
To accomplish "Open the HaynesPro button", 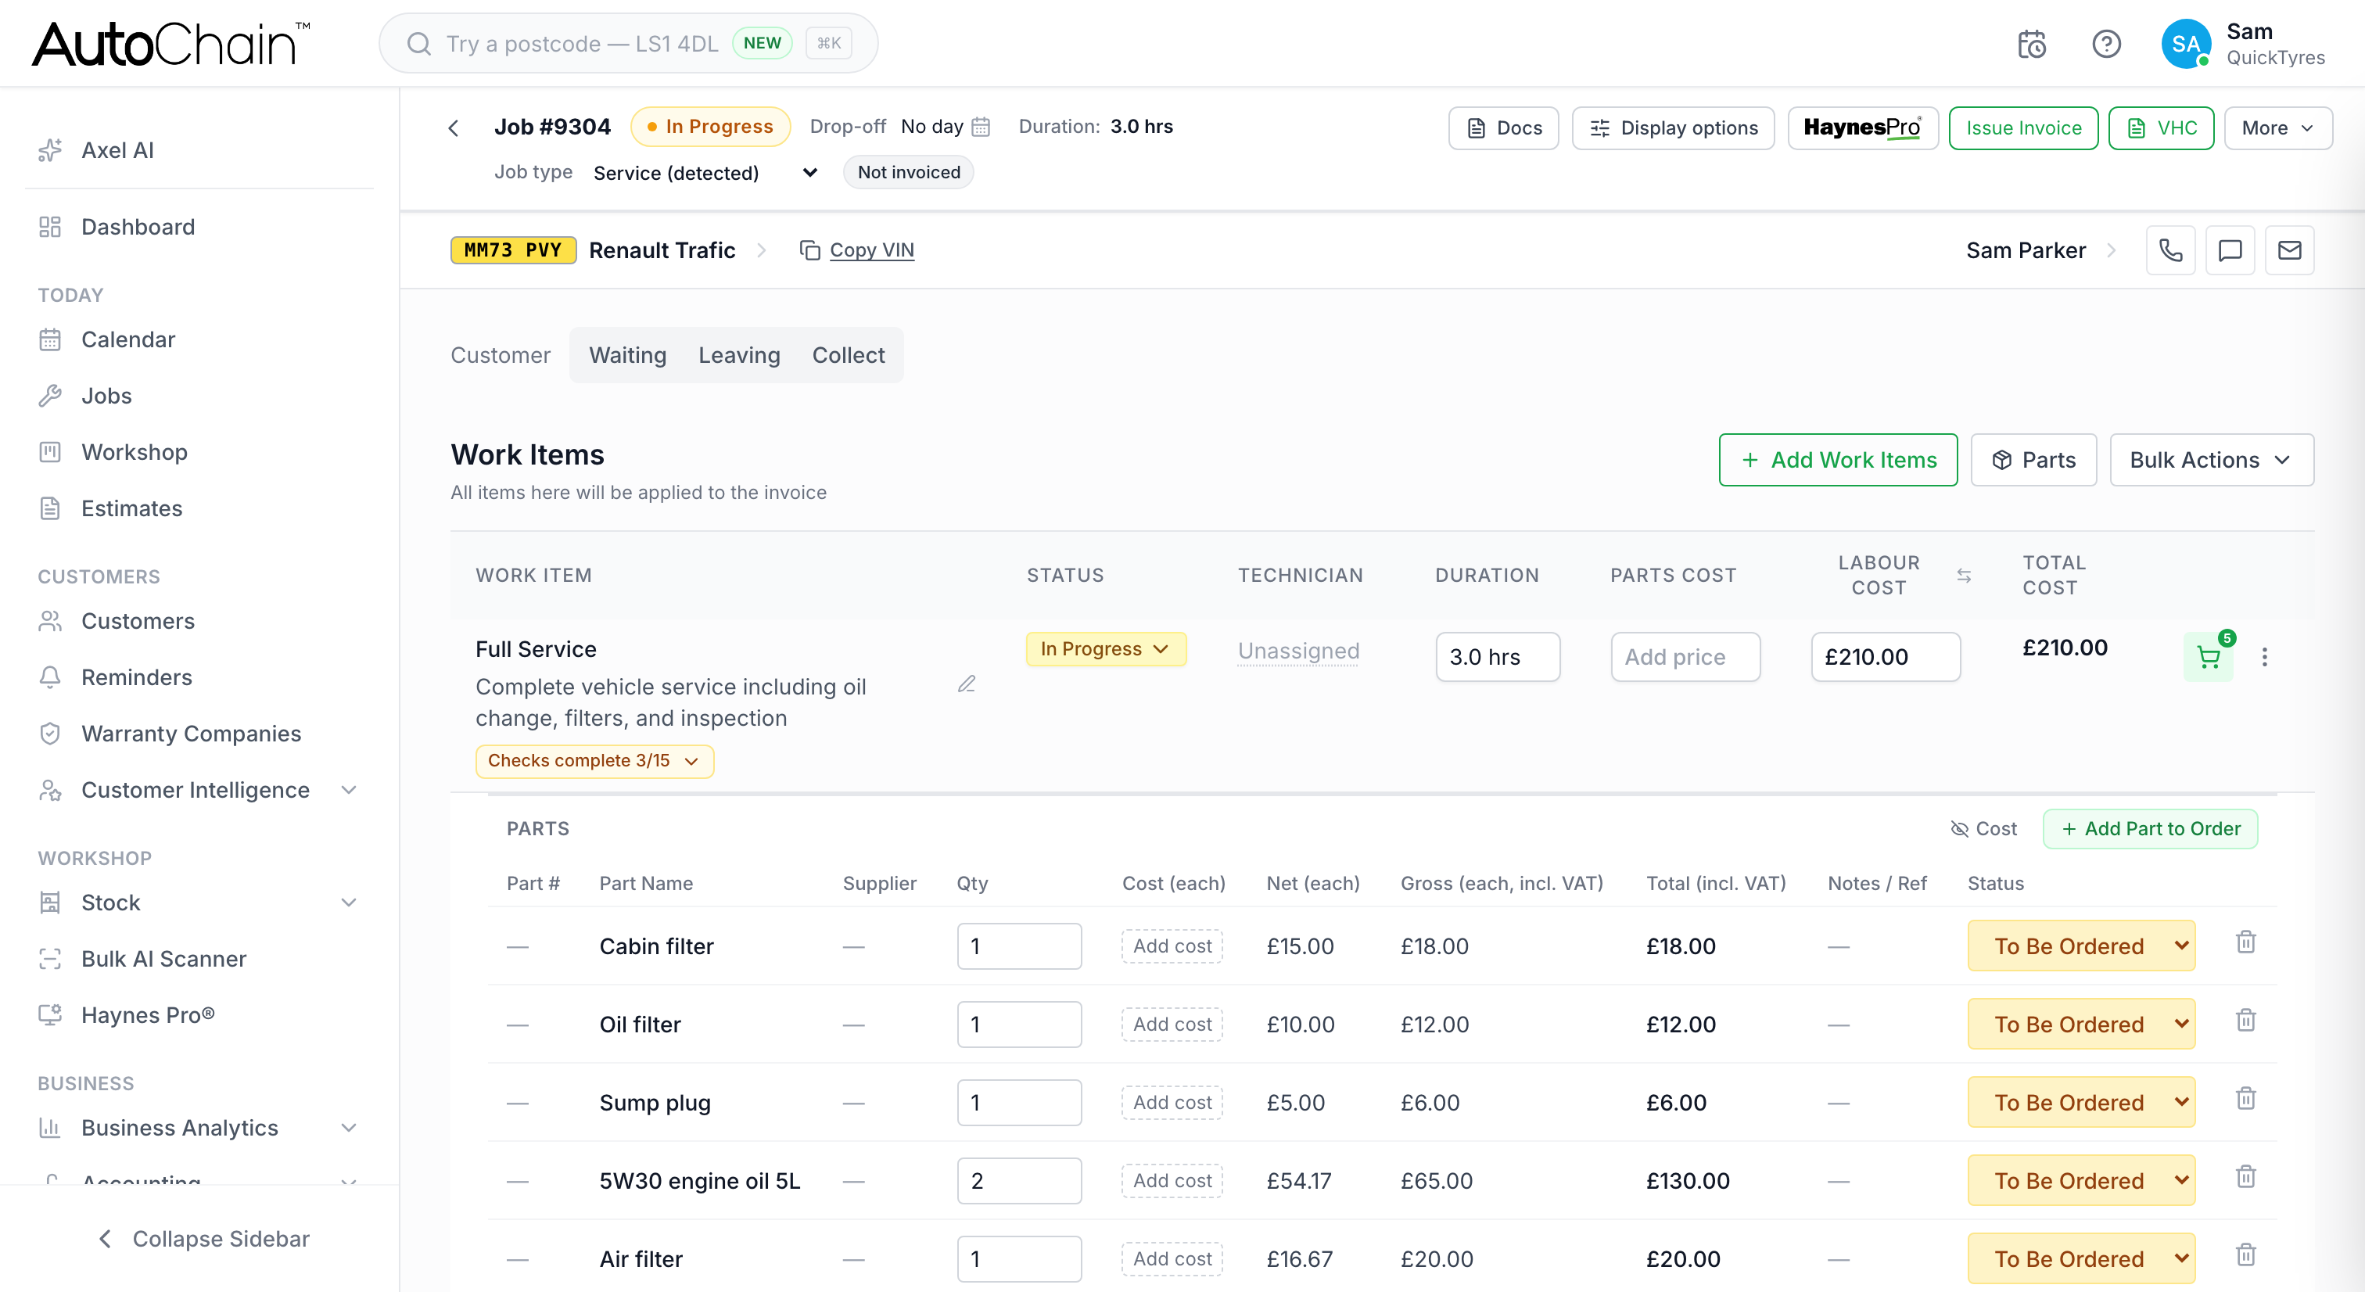I will click(1863, 127).
